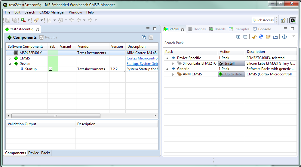
Task: Open Help icon in Components header
Action: 144,38
